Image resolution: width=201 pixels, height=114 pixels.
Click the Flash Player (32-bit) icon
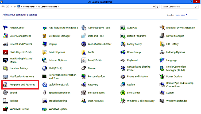[5, 52]
